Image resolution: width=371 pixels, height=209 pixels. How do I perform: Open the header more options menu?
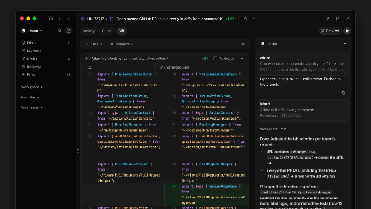[254, 19]
